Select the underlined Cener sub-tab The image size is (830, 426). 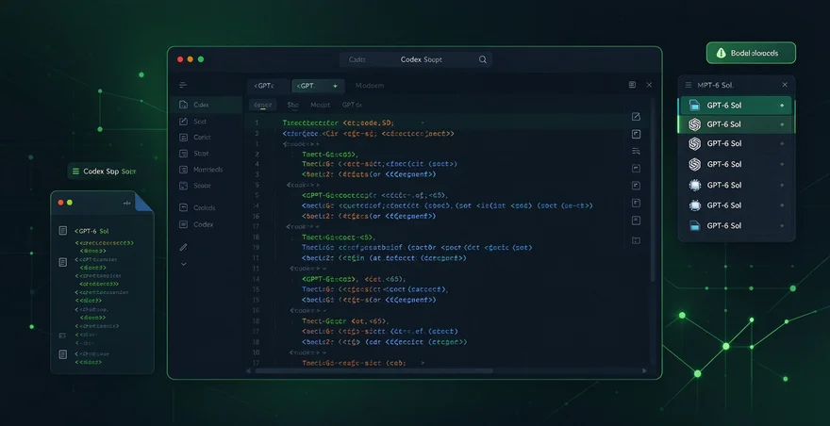tap(262, 105)
